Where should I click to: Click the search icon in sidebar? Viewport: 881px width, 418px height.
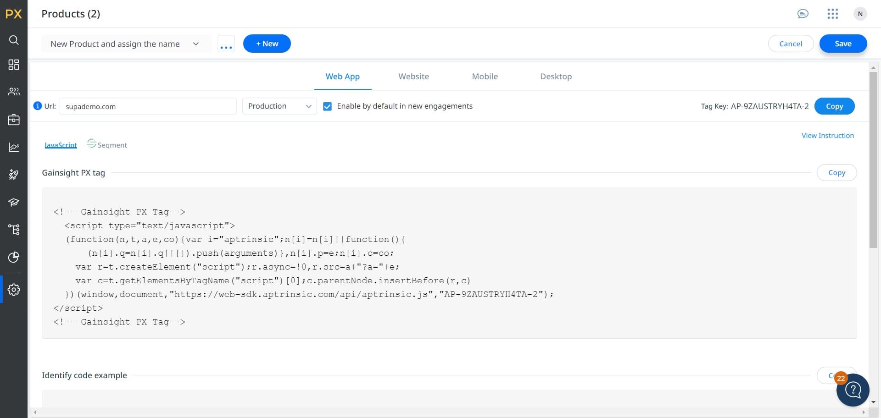14,40
